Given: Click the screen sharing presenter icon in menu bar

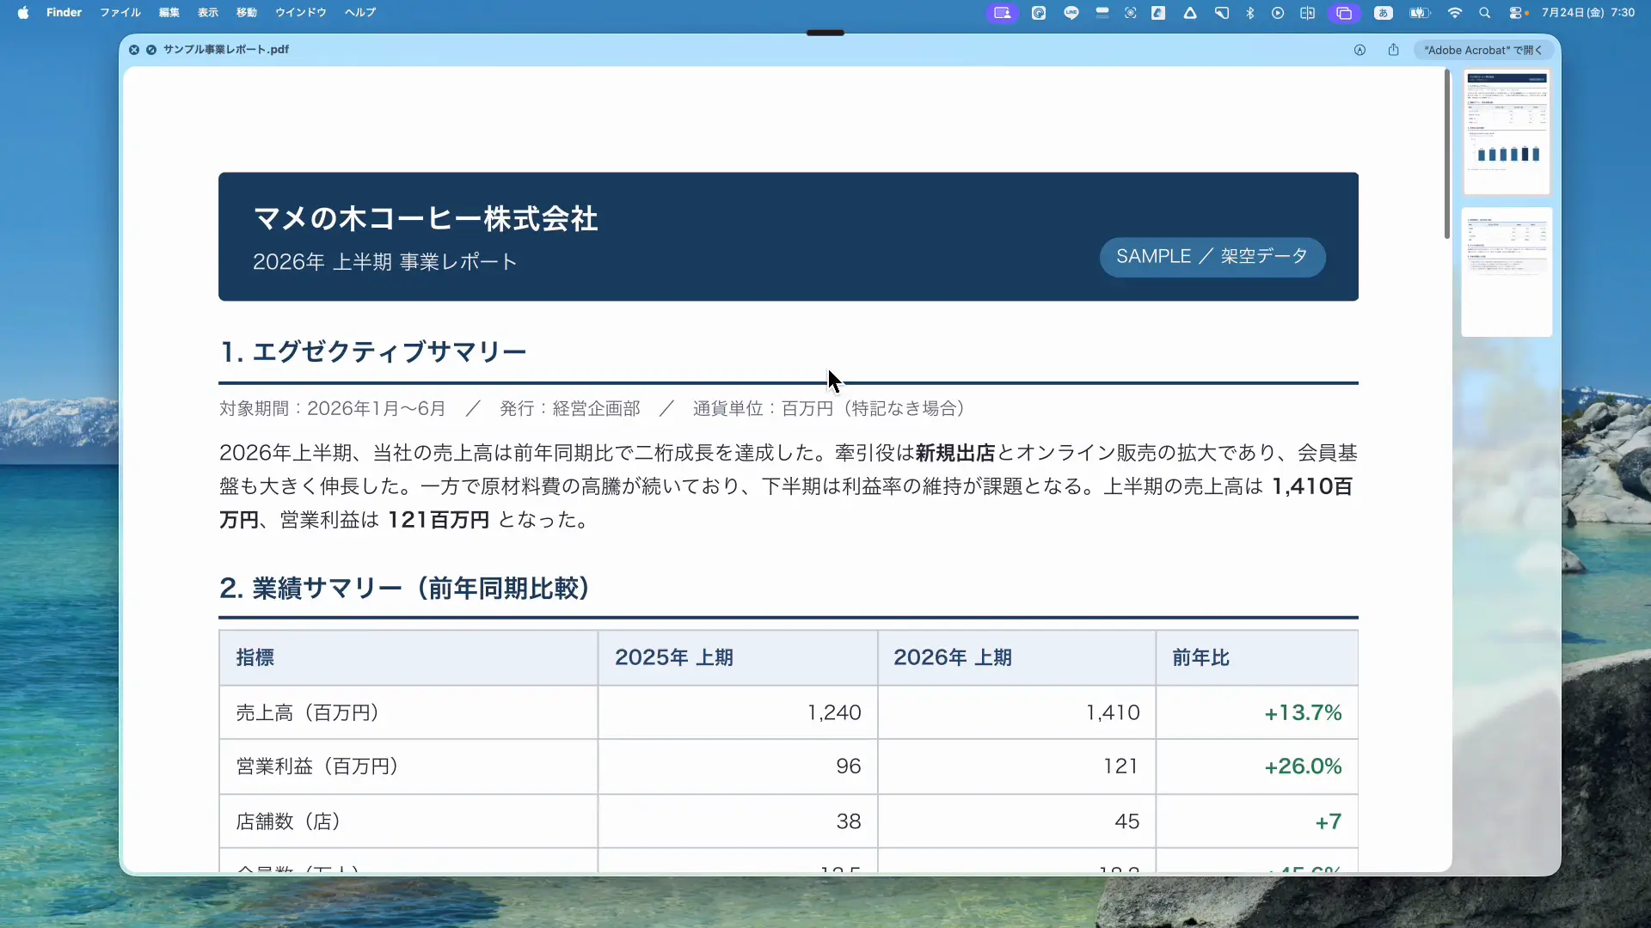Looking at the screenshot, I should [x=1002, y=13].
